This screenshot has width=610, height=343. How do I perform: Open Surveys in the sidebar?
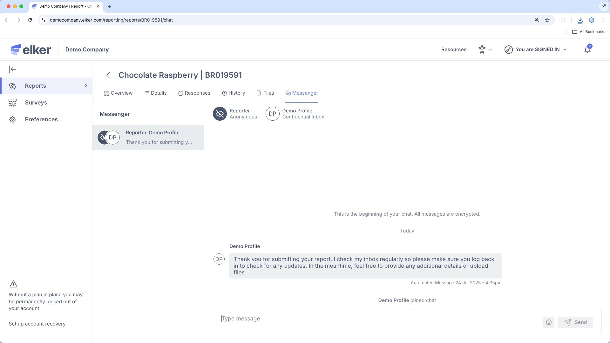36,103
